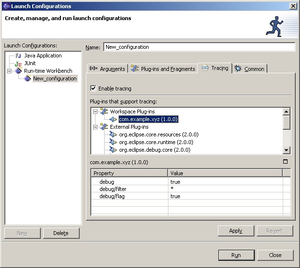Click the New_configuration item icon

pyautogui.click(x=28, y=78)
